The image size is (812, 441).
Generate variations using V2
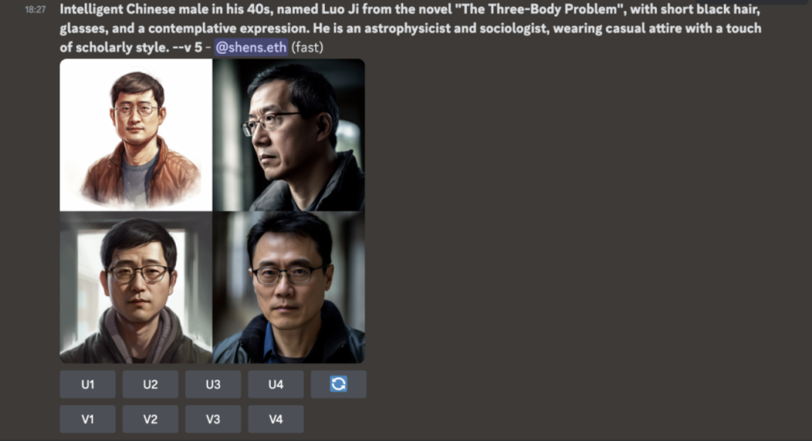tap(150, 418)
